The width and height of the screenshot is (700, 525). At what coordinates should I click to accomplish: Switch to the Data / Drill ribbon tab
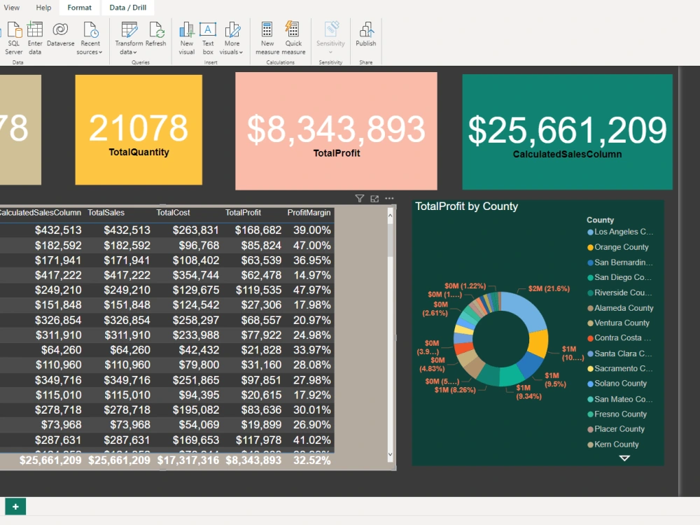(127, 8)
